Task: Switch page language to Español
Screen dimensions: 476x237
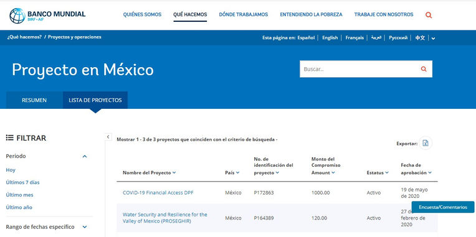Action: pyautogui.click(x=306, y=38)
